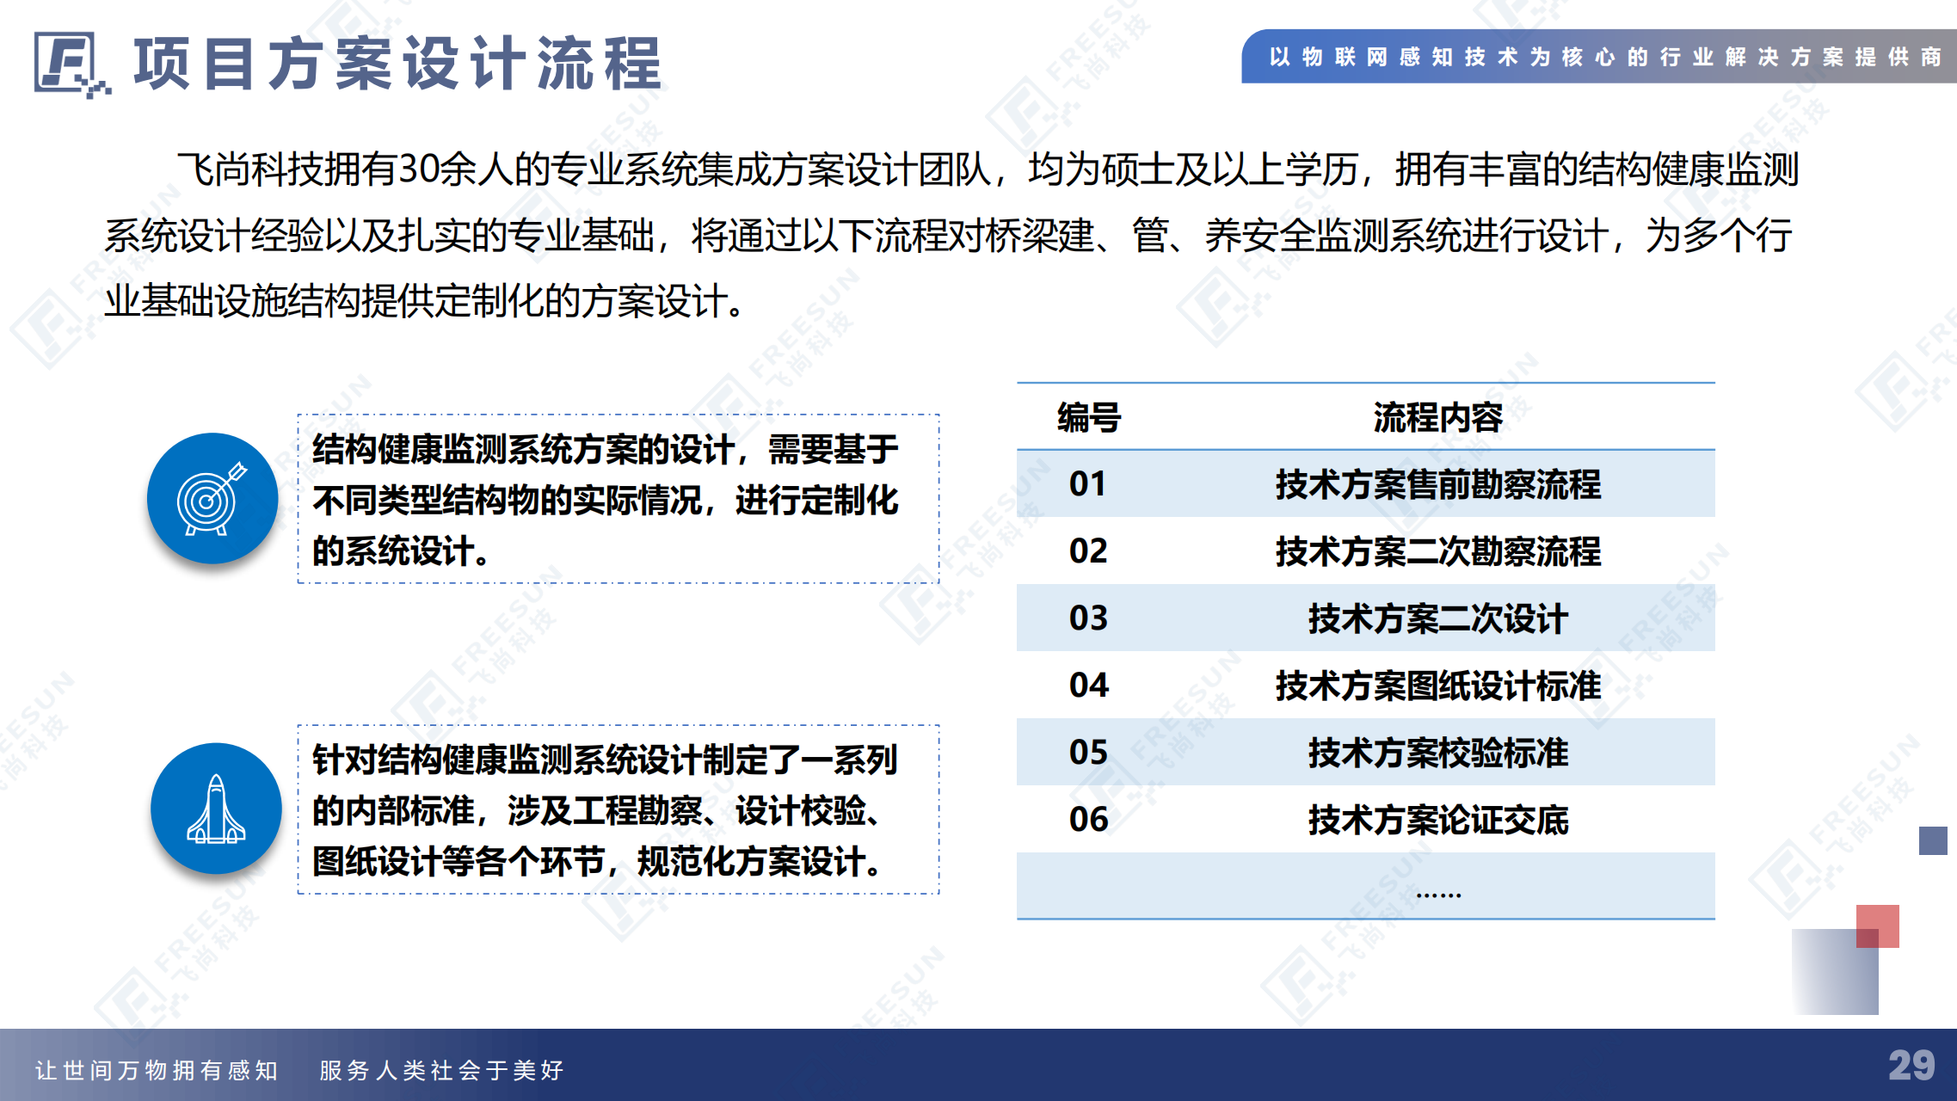
Task: Click the FreeSun logo icon beside the title
Action: pyautogui.click(x=72, y=65)
